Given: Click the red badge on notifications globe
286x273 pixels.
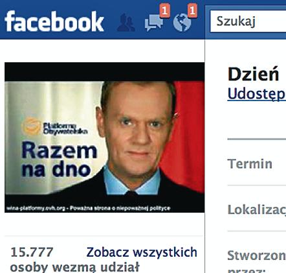Looking at the screenshot, I should (192, 10).
